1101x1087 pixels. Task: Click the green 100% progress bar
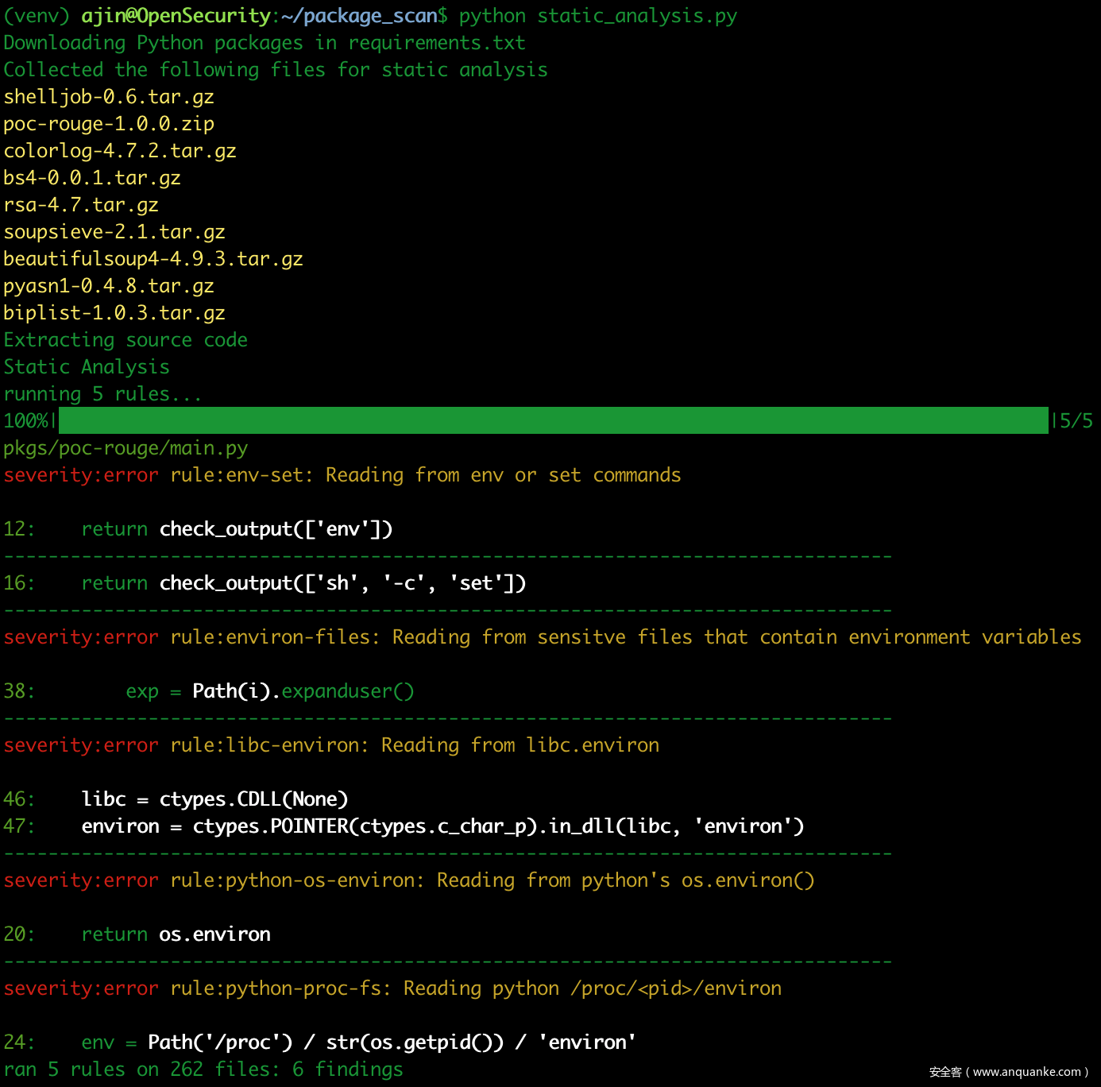coord(553,420)
